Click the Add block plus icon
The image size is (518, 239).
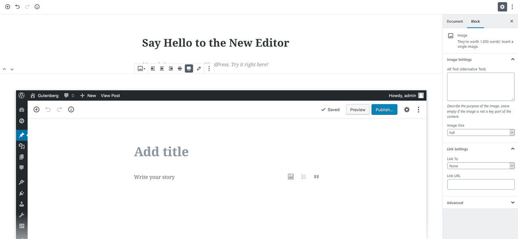click(x=8, y=7)
